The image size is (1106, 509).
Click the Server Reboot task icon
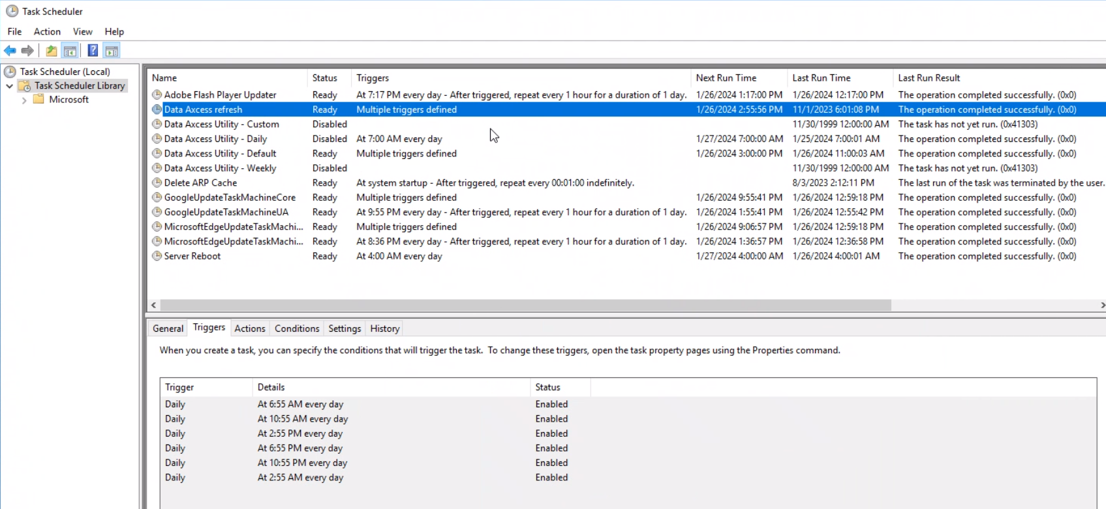coord(157,256)
